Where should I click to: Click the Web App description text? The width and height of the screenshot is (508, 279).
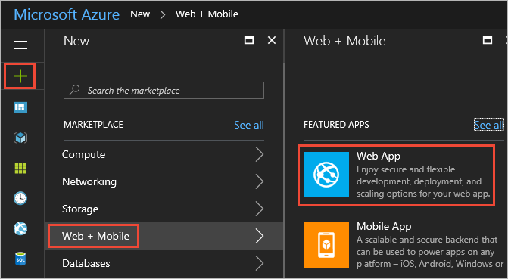point(423,181)
